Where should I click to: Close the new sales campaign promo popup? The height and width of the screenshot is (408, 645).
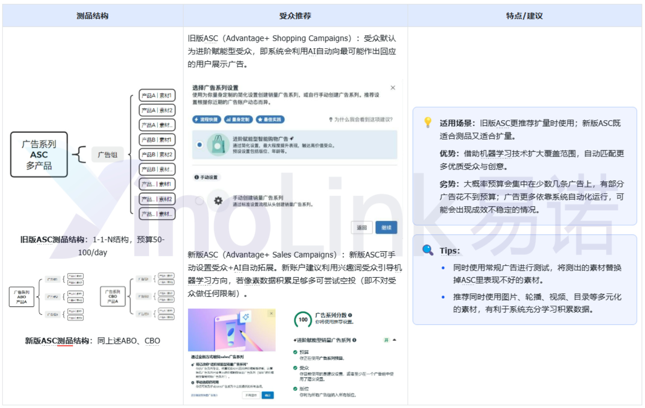271,313
